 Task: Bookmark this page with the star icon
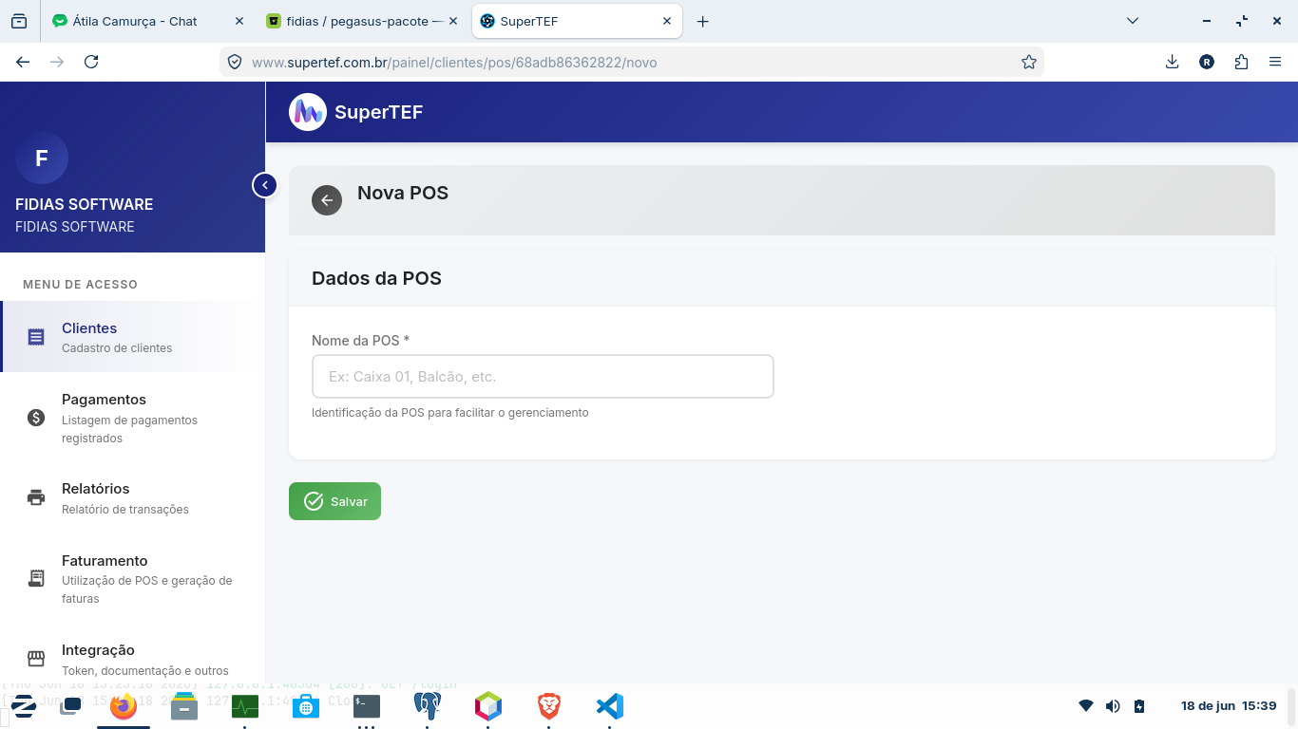(x=1028, y=62)
